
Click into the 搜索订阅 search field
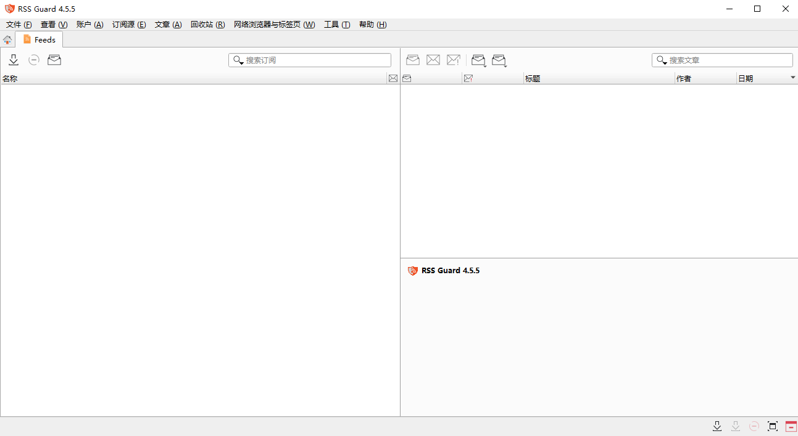pos(316,60)
